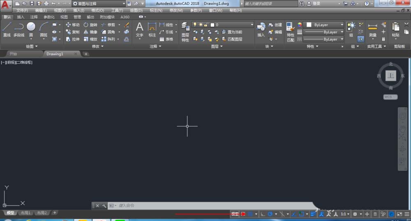Viewport: 411px width, 221px height.
Task: Select the 标注 (Dimension) tool
Action: [x=152, y=30]
